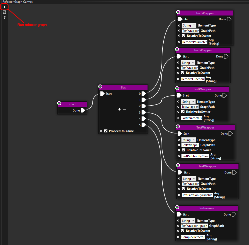
Task: Toggle RelativeToOwner in RemoveParameter node
Action: [184, 36]
